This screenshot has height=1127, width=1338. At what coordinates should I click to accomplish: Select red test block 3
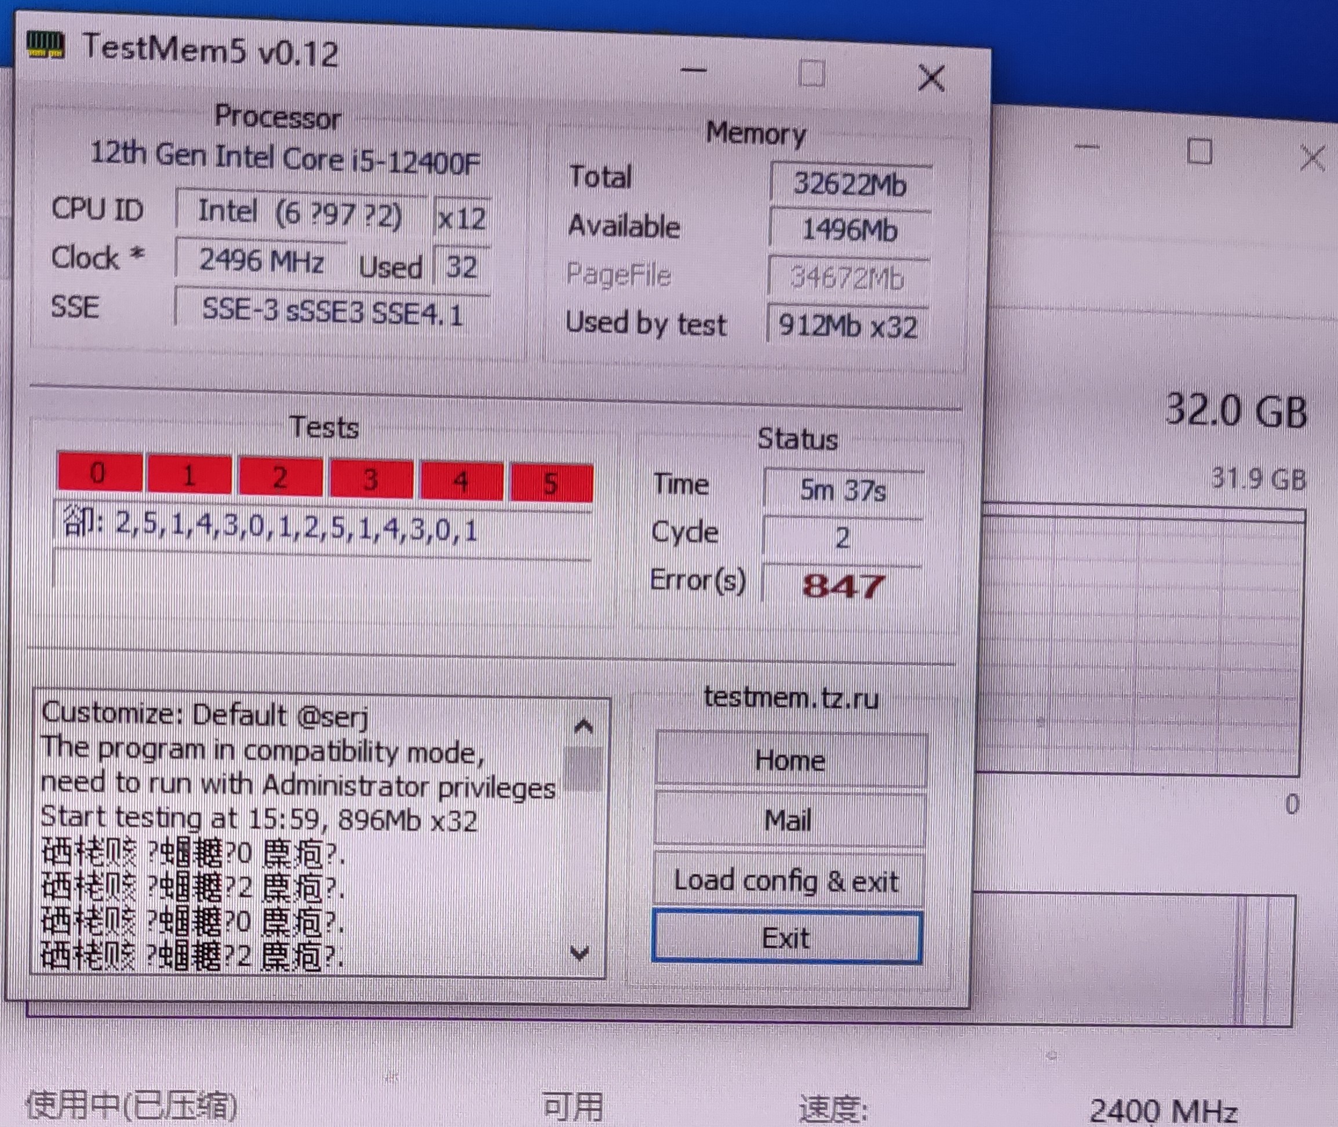371,479
